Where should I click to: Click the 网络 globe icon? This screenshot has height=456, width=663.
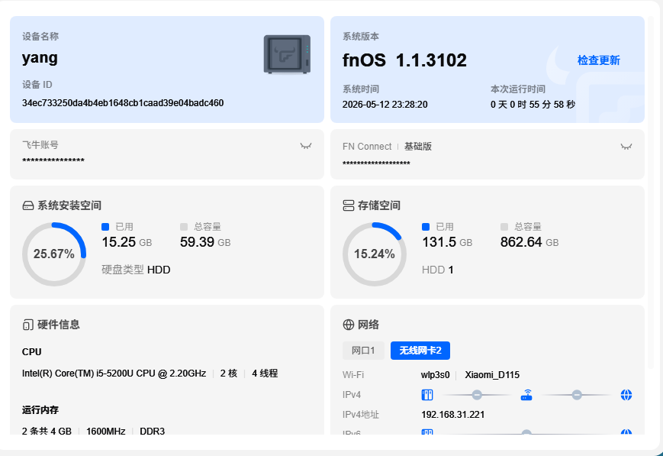click(349, 325)
